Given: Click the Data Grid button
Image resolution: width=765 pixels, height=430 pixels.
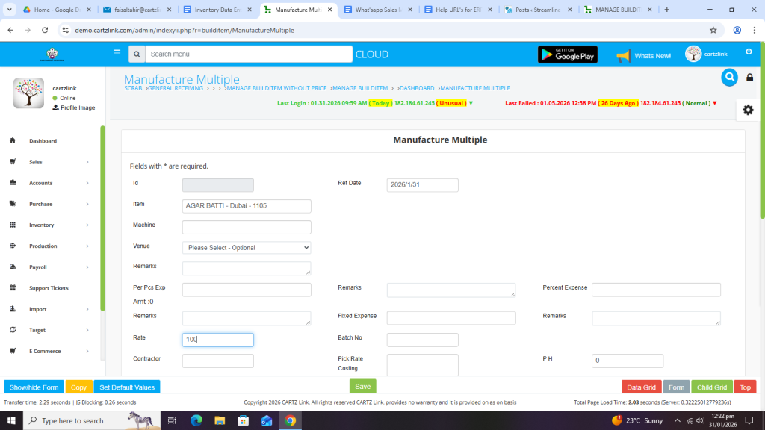Looking at the screenshot, I should click(641, 387).
